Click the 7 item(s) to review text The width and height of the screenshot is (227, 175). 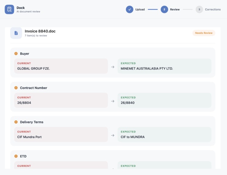(36, 36)
